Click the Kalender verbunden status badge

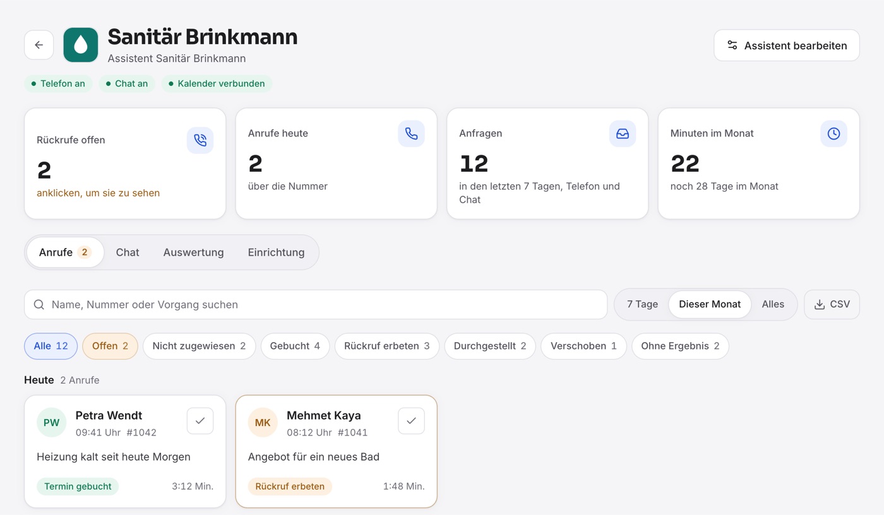[x=217, y=84]
